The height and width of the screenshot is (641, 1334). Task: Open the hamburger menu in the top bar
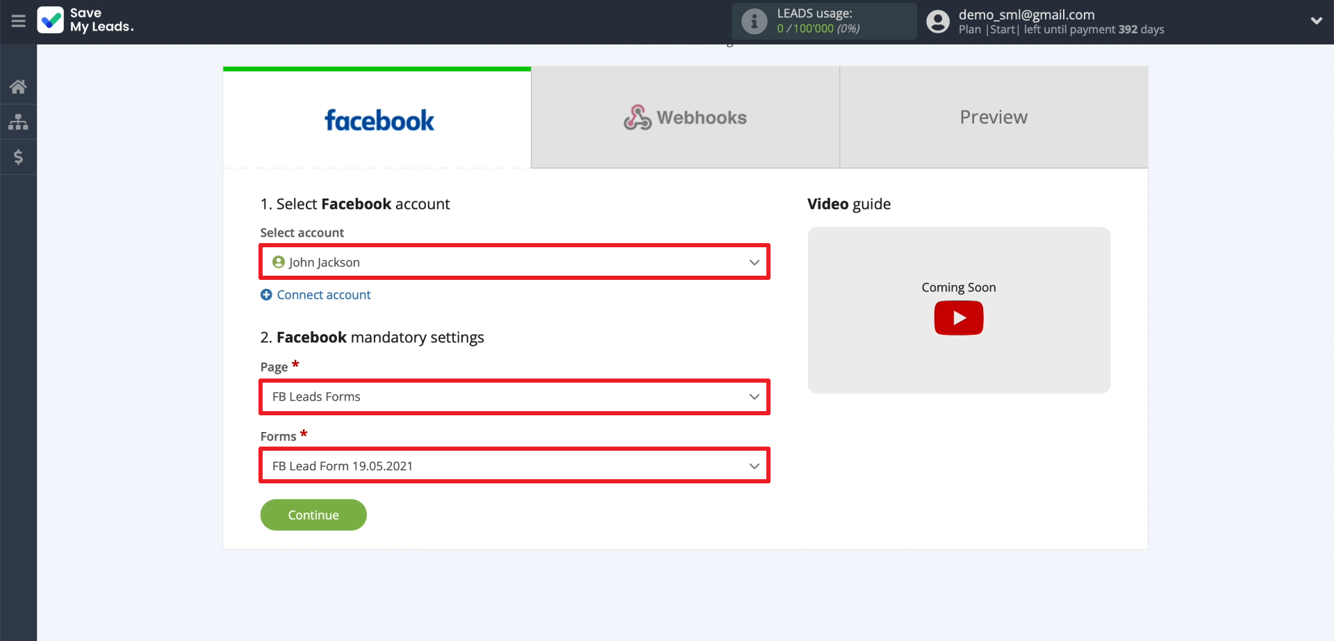18,21
